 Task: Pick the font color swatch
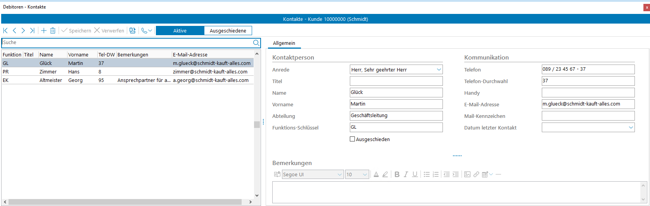point(376,174)
